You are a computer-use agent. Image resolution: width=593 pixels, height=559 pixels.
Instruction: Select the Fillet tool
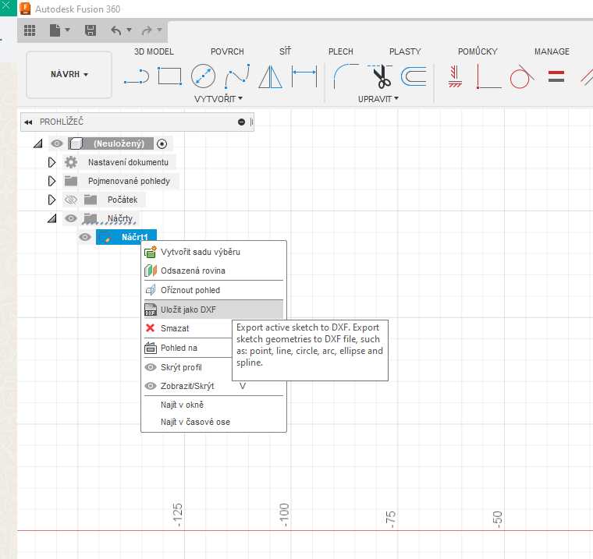pyautogui.click(x=345, y=76)
